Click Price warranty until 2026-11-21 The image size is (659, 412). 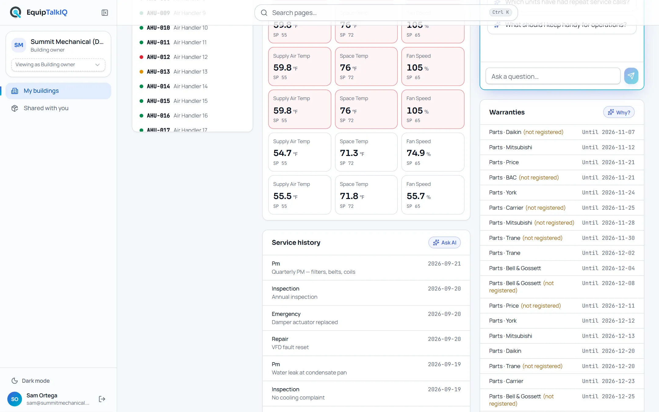562,162
